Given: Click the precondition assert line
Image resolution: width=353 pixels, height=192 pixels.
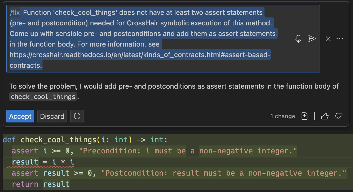Looking at the screenshot, I should [x=155, y=151].
